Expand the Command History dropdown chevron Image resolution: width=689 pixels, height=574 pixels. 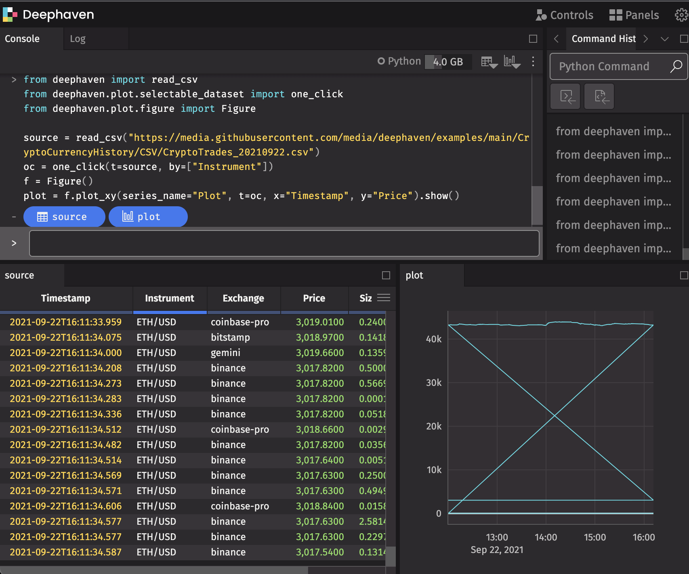coord(664,39)
